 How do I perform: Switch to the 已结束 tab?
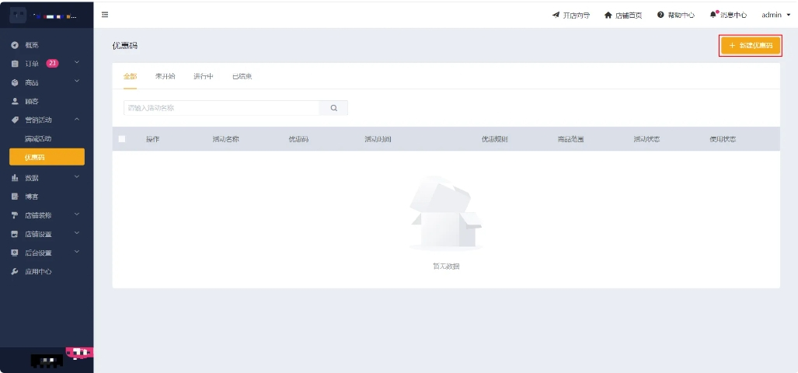tap(242, 77)
